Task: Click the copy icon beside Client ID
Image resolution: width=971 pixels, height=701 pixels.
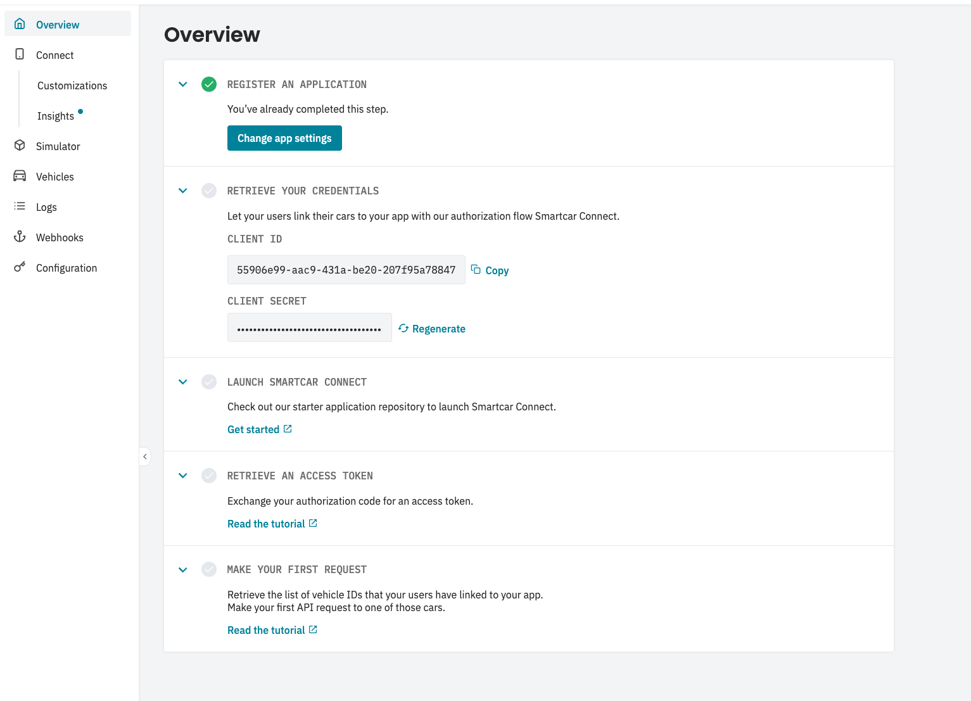Action: click(476, 270)
